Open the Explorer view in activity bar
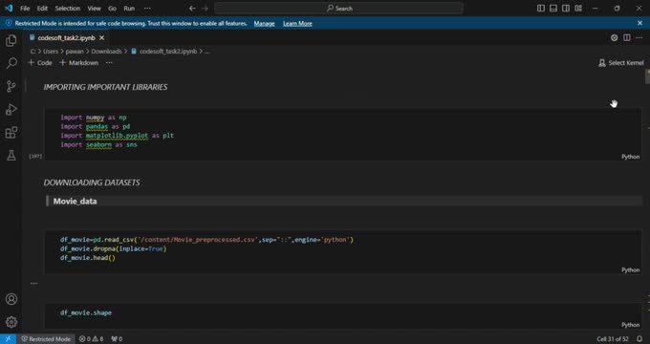650x344 pixels. coord(11,40)
